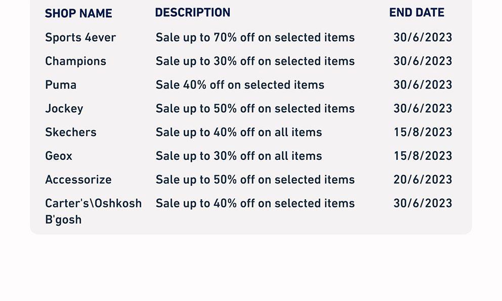Screen dimensions: 502x301
Task: Select the Sports 4ever shop name
Action: click(80, 37)
